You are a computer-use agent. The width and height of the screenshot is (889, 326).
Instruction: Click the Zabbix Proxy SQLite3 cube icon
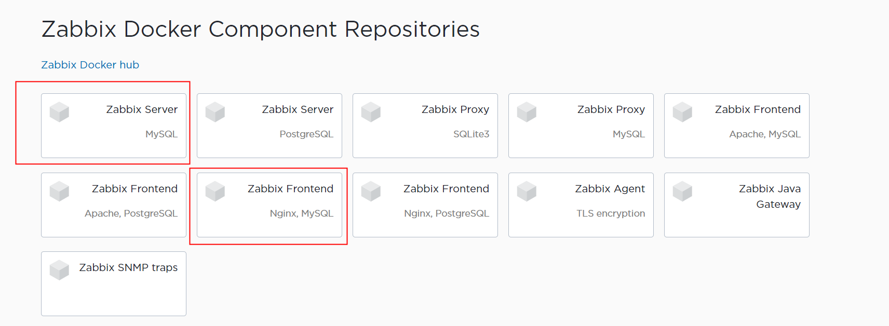[x=371, y=111]
